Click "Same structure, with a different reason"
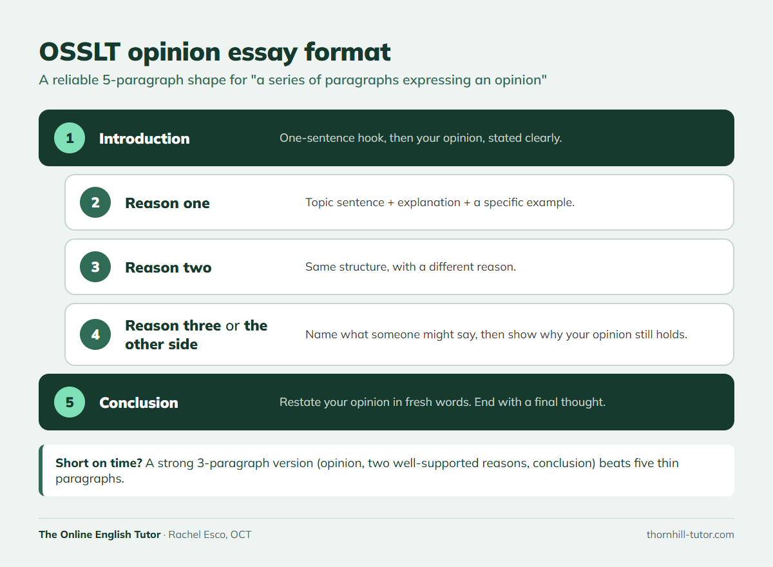This screenshot has width=773, height=567. [410, 267]
